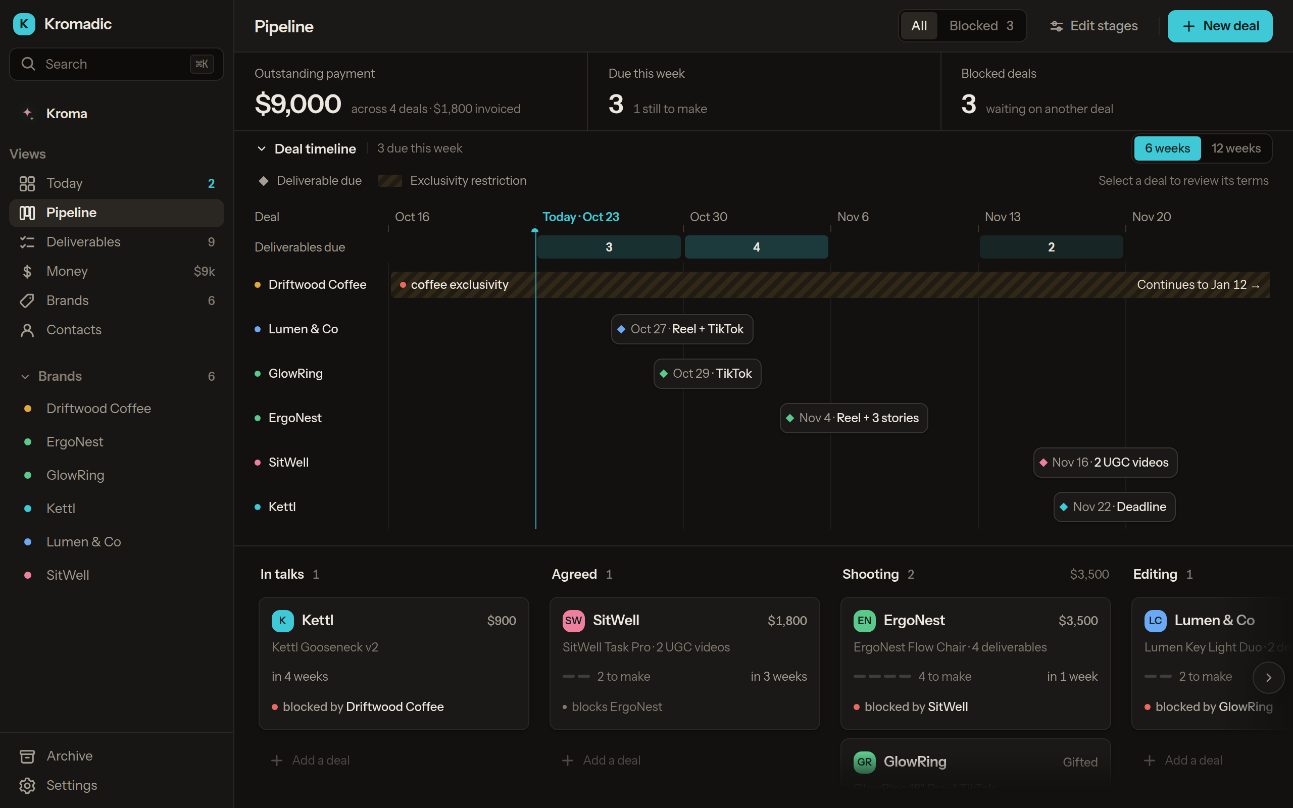Click the EN avatar on ErgoNest card
The image size is (1293, 808).
pyautogui.click(x=865, y=621)
